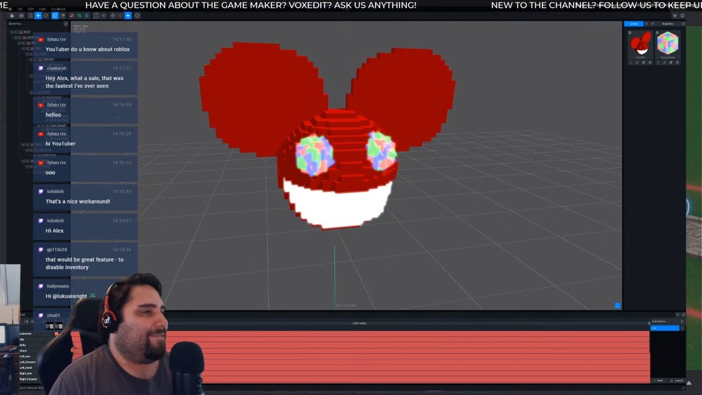Pop out the Inspector panel
The image size is (702, 395).
[x=683, y=24]
